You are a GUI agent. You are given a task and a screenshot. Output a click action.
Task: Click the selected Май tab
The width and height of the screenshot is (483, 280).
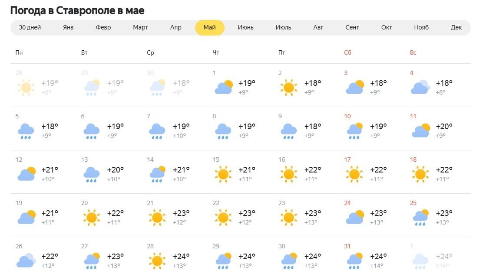(x=209, y=28)
